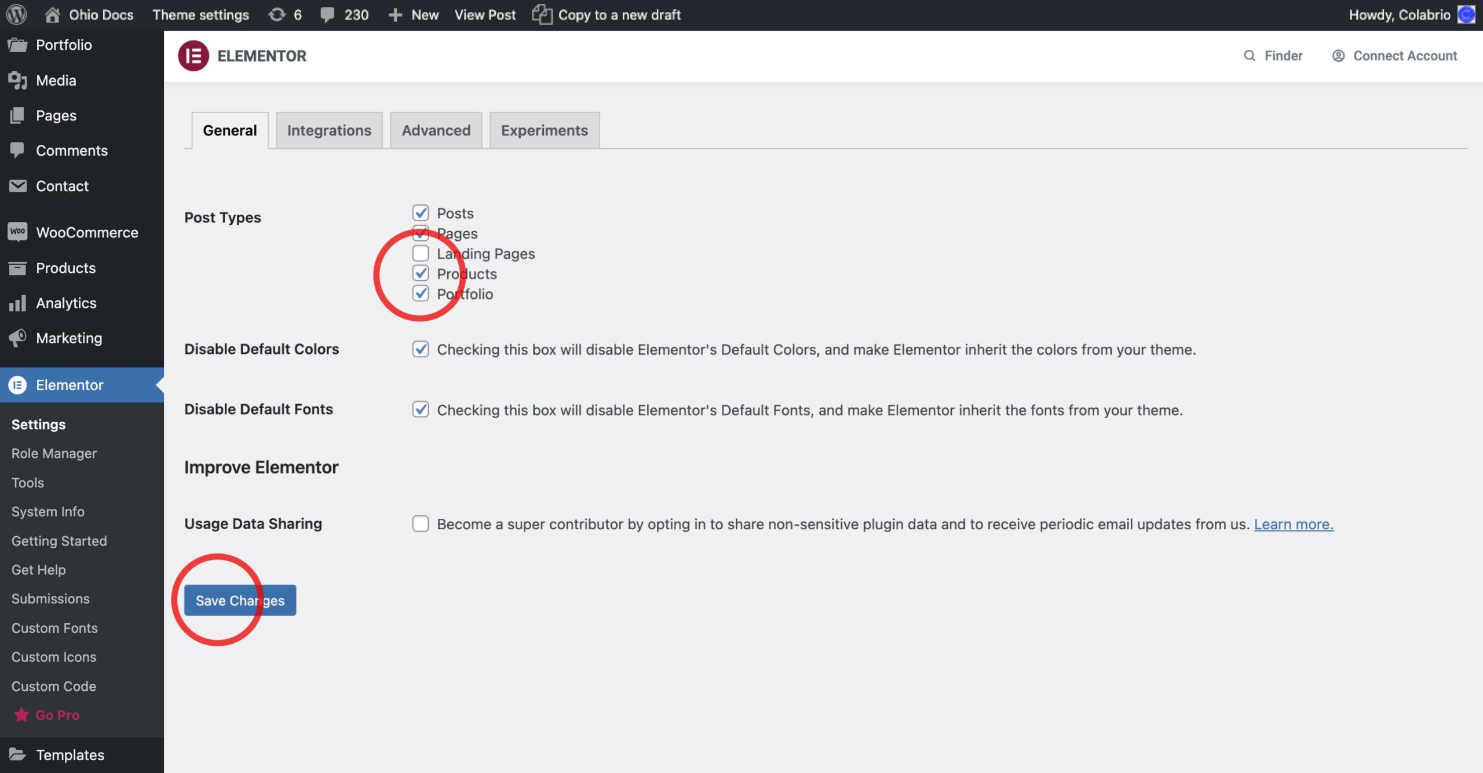Click the Templates folder icon
The height and width of the screenshot is (773, 1483).
coord(18,754)
